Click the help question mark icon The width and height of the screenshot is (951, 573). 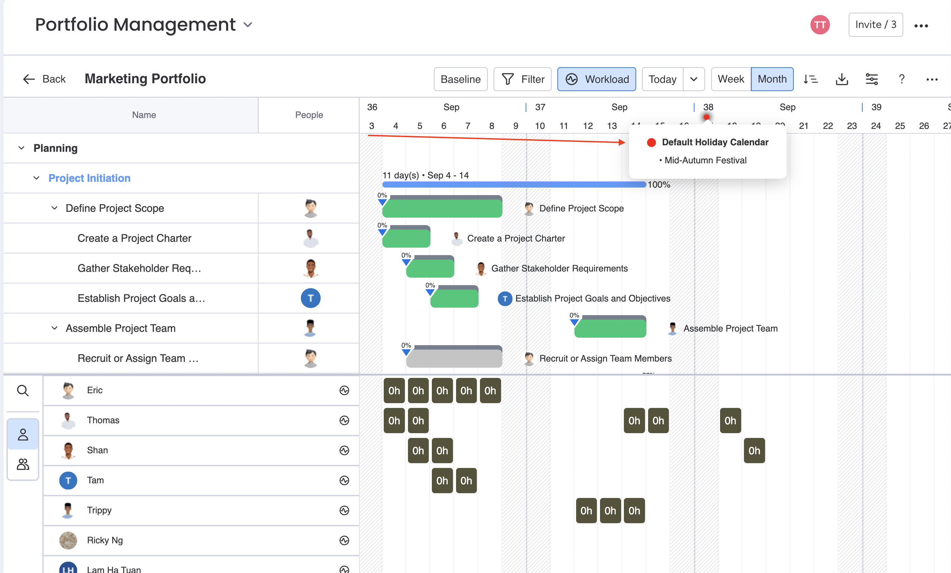tap(902, 79)
